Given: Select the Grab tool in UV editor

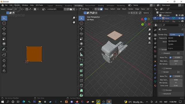Looking at the screenshot, I should point(4,61).
